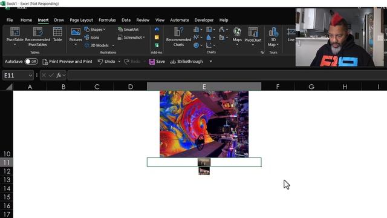Click Print Preview and Print
Viewport: 387px width, 218px height.
pyautogui.click(x=67, y=62)
